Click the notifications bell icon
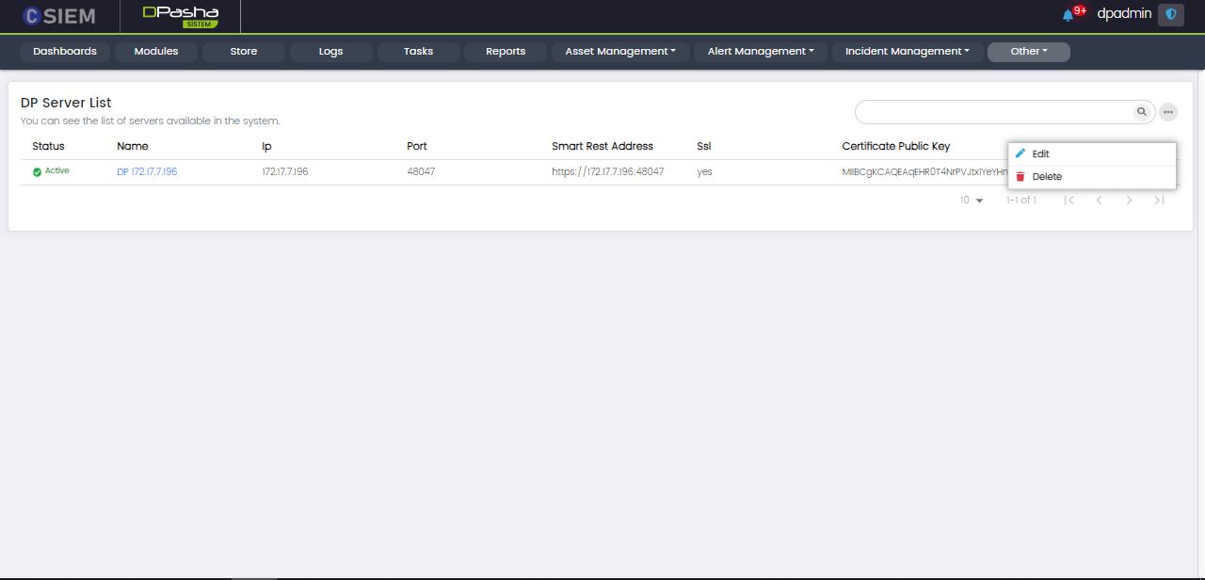Screen dimensions: 1205x580 click(x=1068, y=15)
